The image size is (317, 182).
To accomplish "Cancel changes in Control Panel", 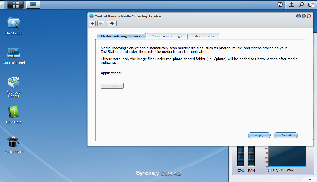I will 286,135.
